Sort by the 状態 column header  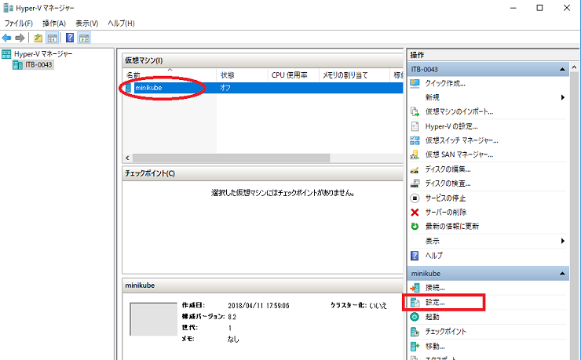tap(242, 75)
